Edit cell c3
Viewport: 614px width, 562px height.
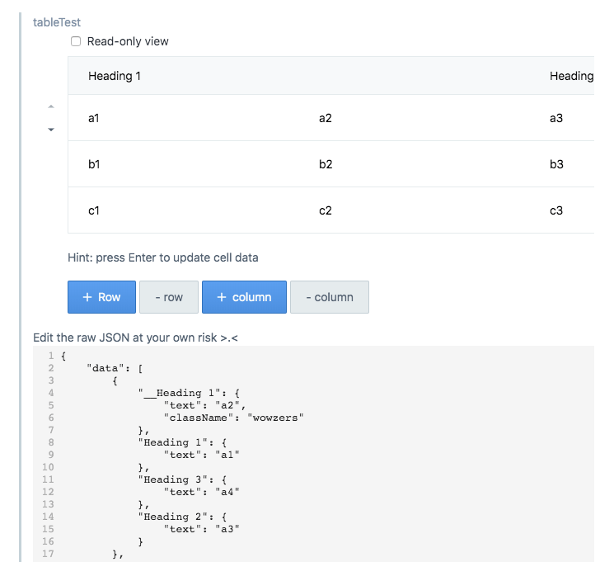[556, 210]
